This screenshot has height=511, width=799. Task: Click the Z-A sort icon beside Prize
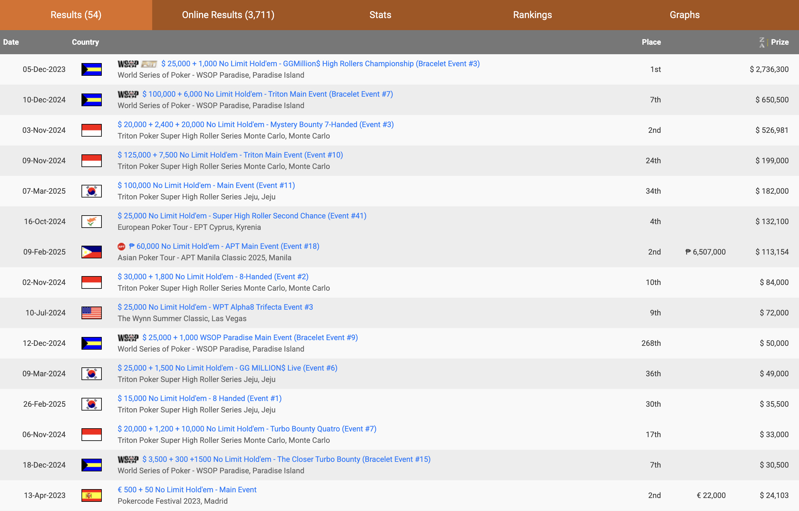click(x=762, y=42)
